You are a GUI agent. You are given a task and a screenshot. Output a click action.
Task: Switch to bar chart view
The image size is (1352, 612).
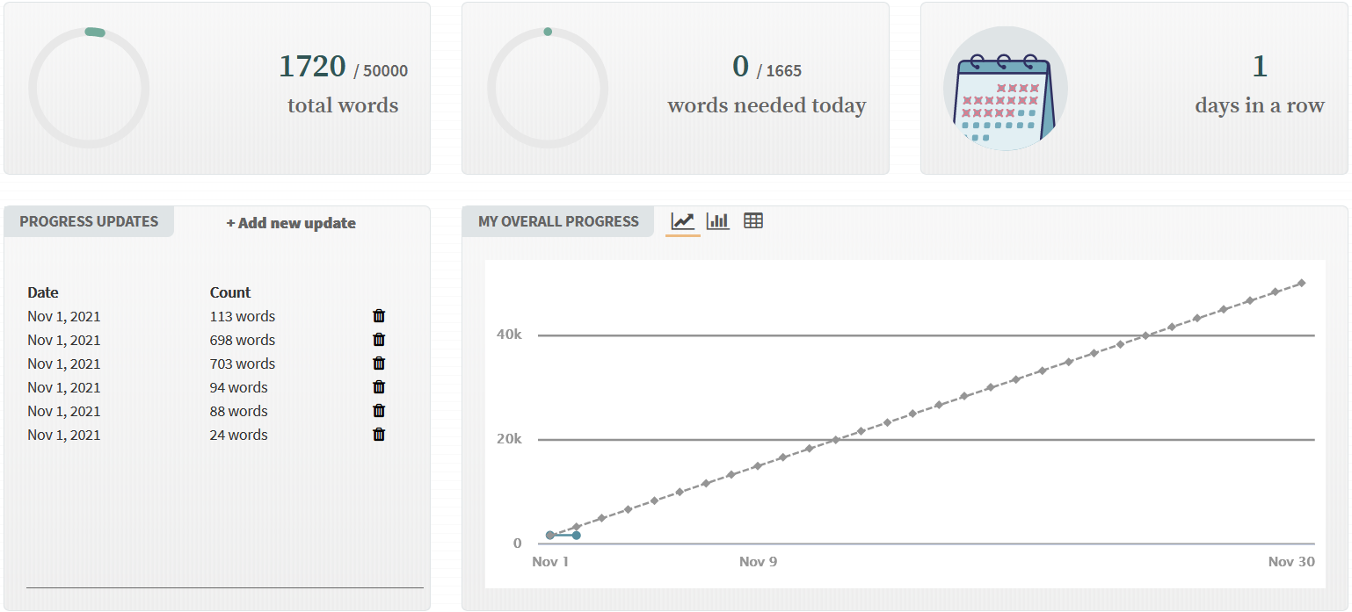click(718, 221)
